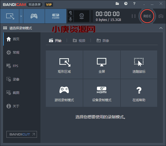
Task: Click the pause recording button
Action: 133,16
